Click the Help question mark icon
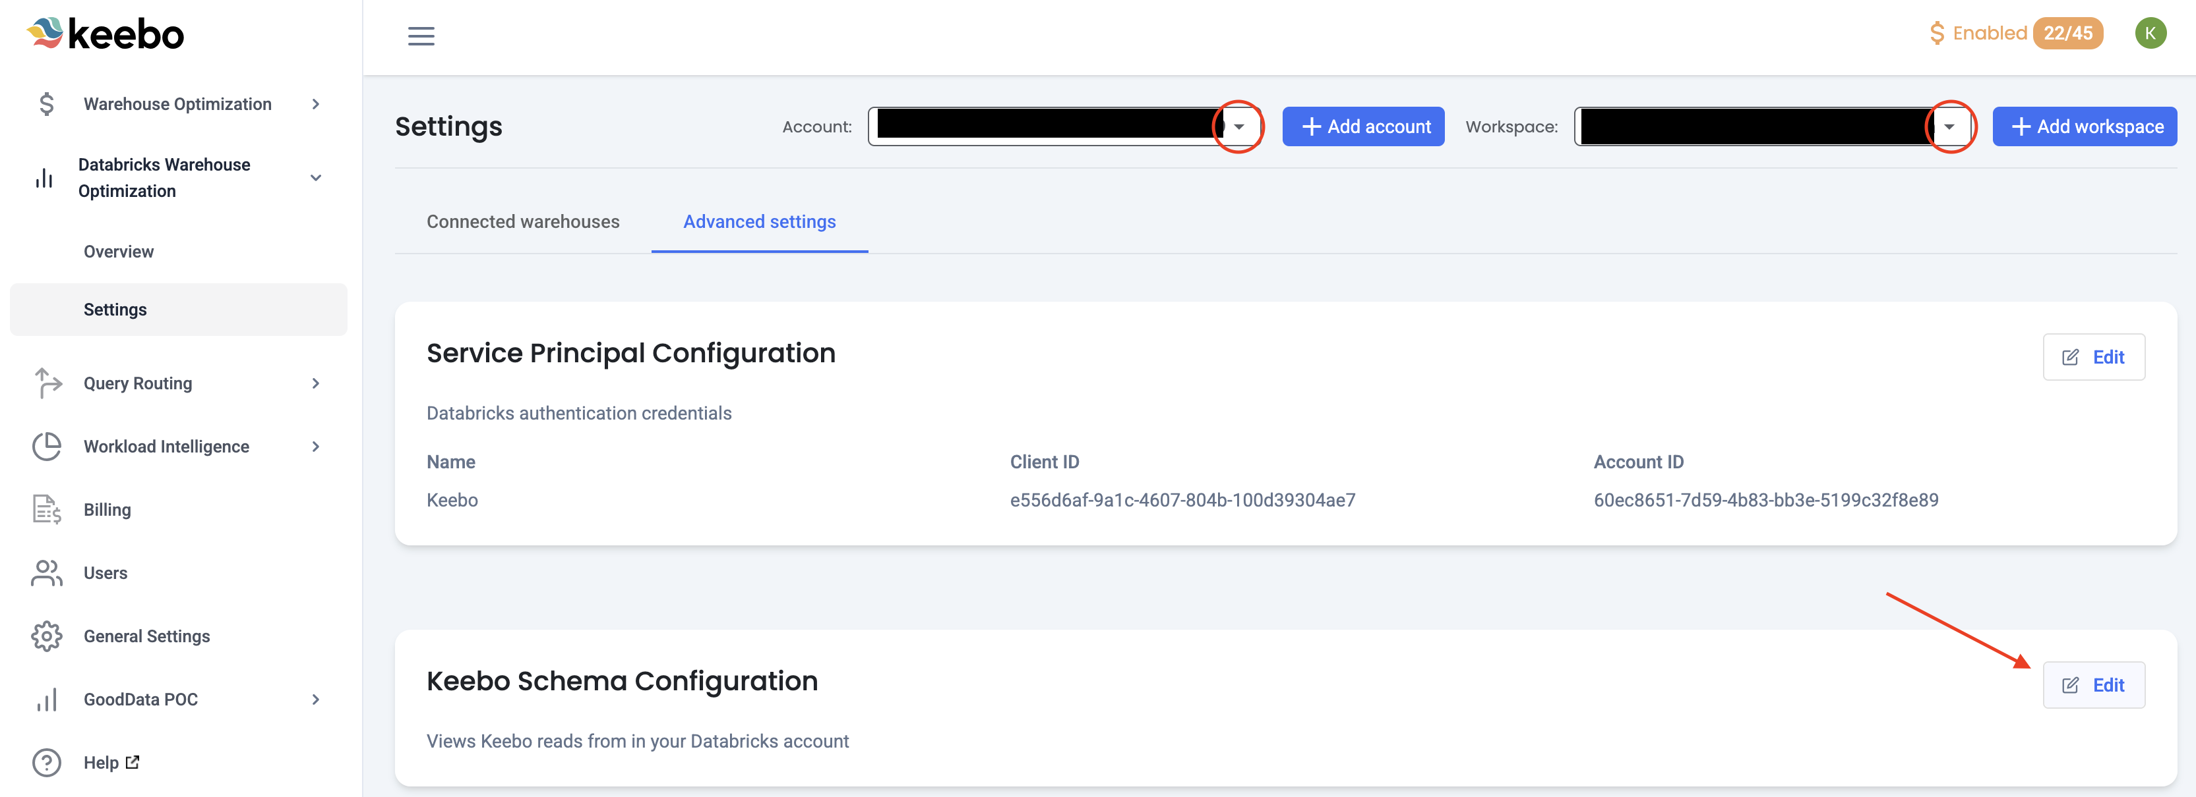This screenshot has width=2196, height=797. [x=46, y=762]
